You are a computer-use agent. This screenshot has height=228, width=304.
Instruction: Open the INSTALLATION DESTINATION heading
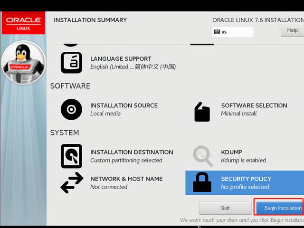tap(132, 152)
